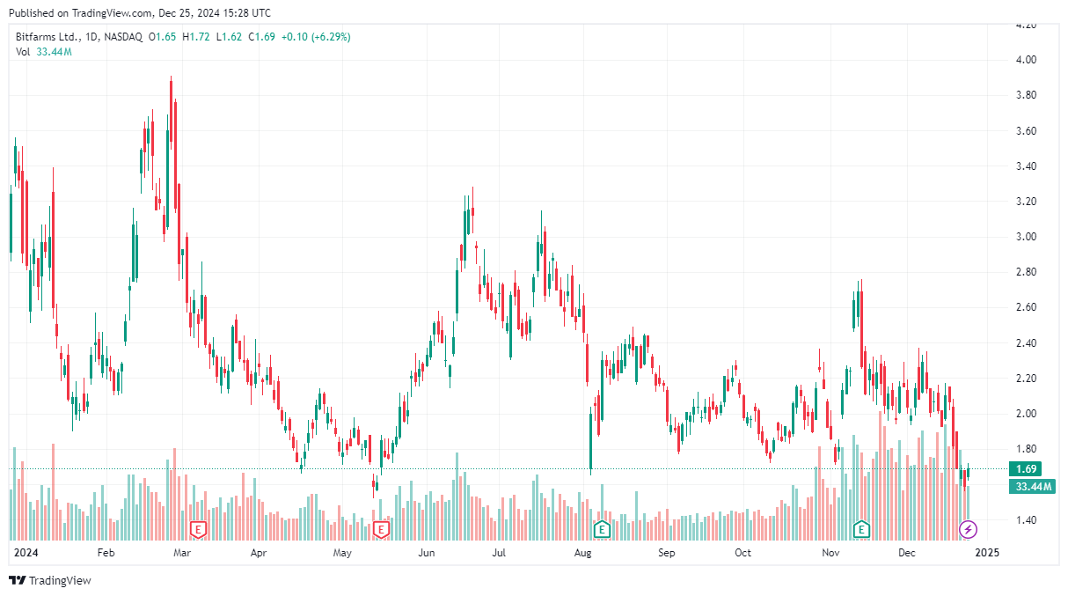
Task: Click the red earnings E marker near Mar
Action: pyautogui.click(x=199, y=529)
